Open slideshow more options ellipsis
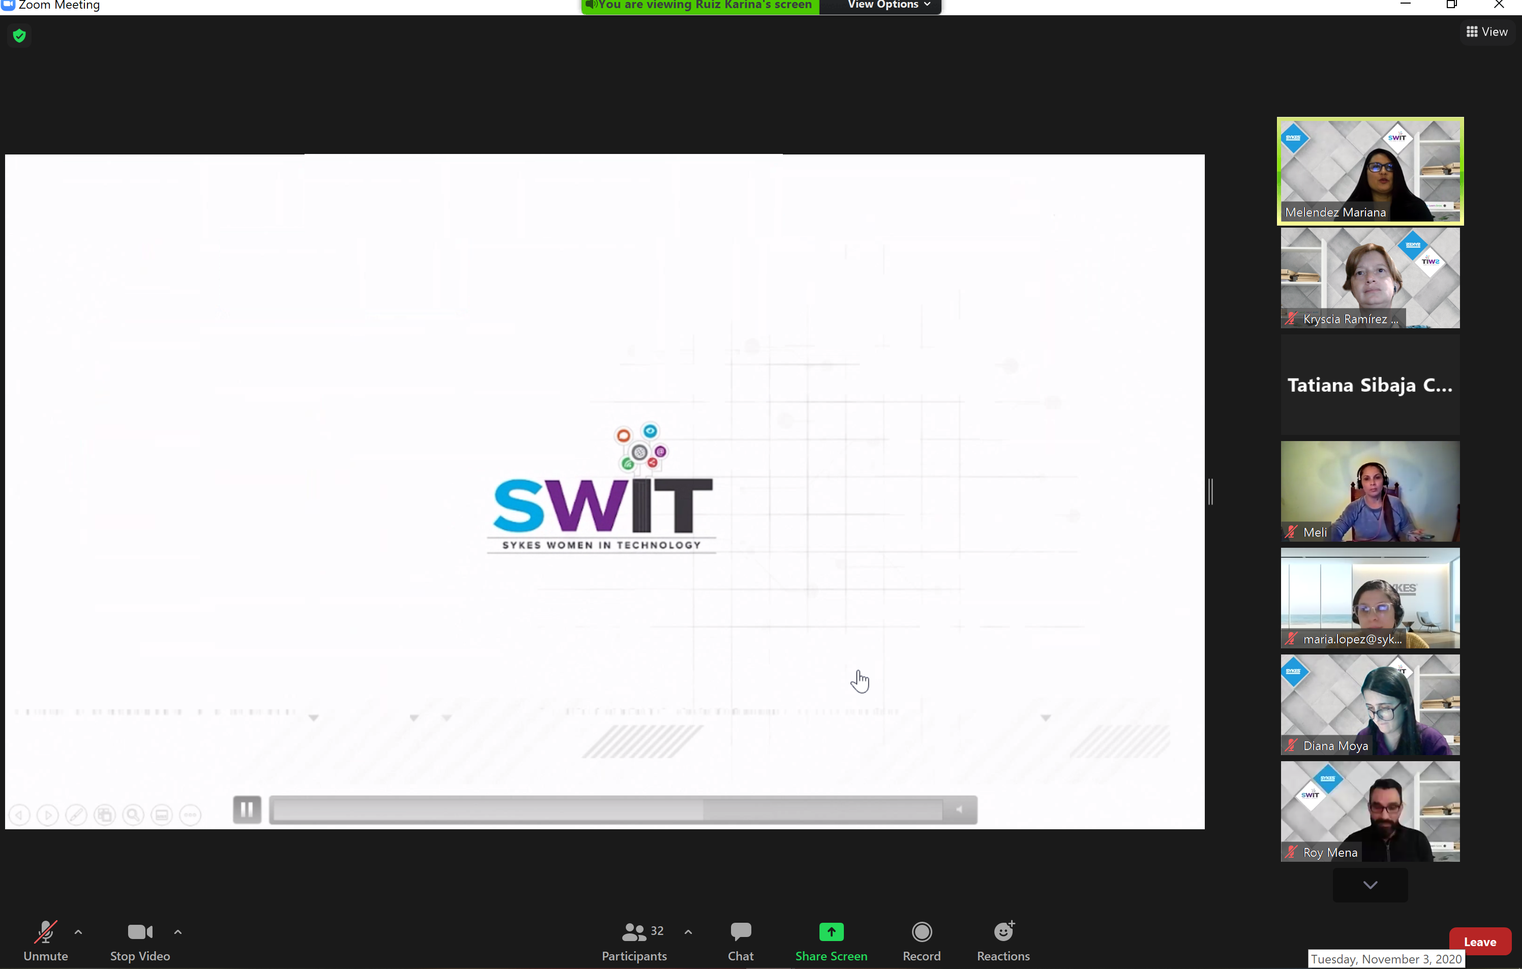1522x969 pixels. (190, 815)
